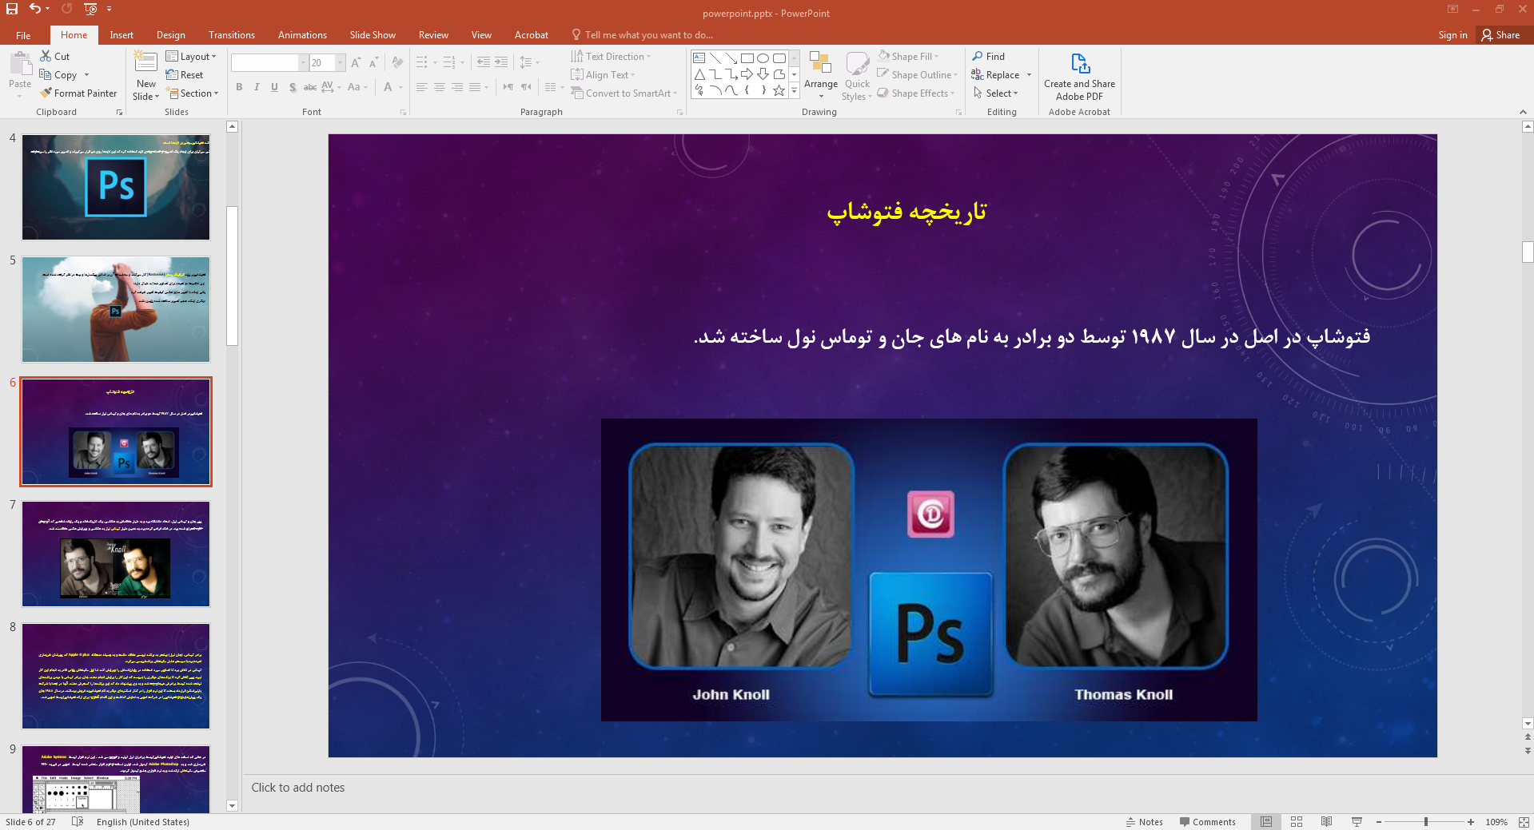Set left-to-right text direction
The image size is (1534, 830).
point(508,87)
